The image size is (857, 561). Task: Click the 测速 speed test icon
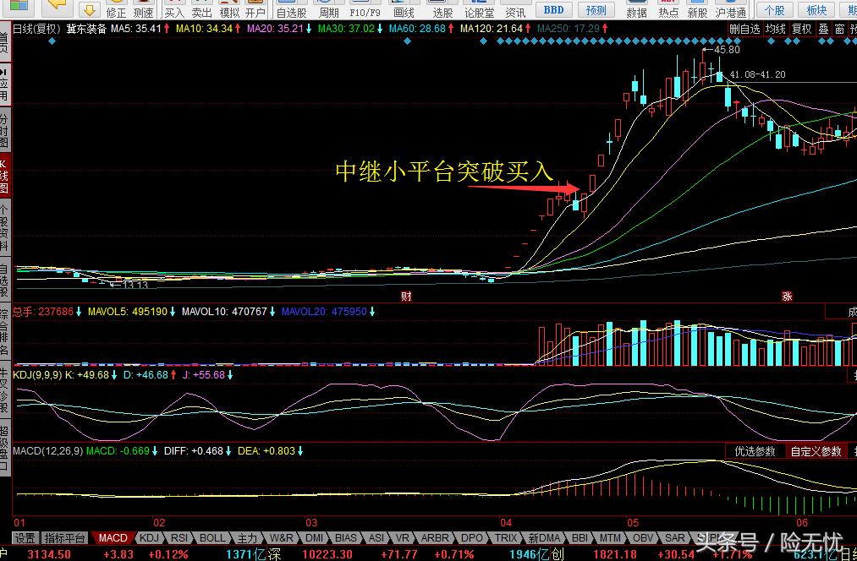coord(143,9)
